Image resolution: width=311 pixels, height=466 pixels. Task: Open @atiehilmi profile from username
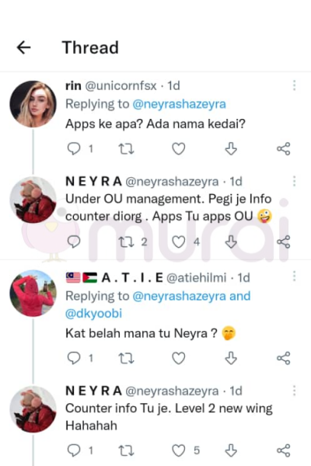[x=196, y=277]
